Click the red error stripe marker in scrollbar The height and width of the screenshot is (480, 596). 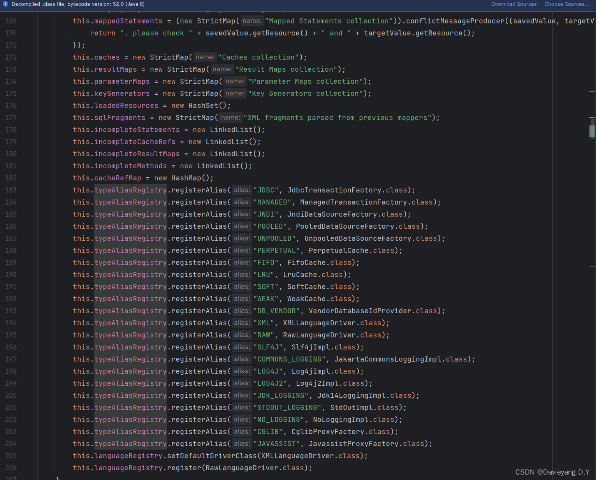pyautogui.click(x=592, y=117)
